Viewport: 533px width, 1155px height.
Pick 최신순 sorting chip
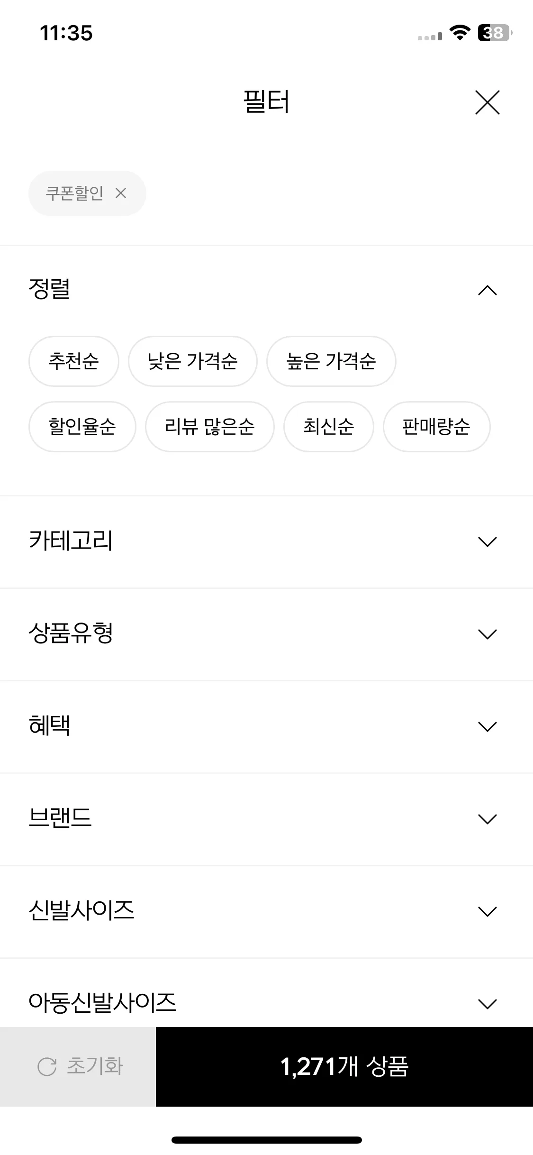pyautogui.click(x=328, y=427)
